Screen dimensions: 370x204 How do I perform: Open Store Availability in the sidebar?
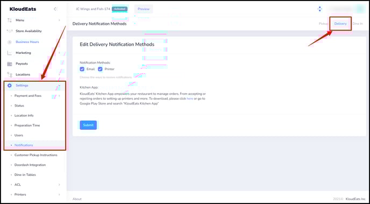[x=29, y=31]
